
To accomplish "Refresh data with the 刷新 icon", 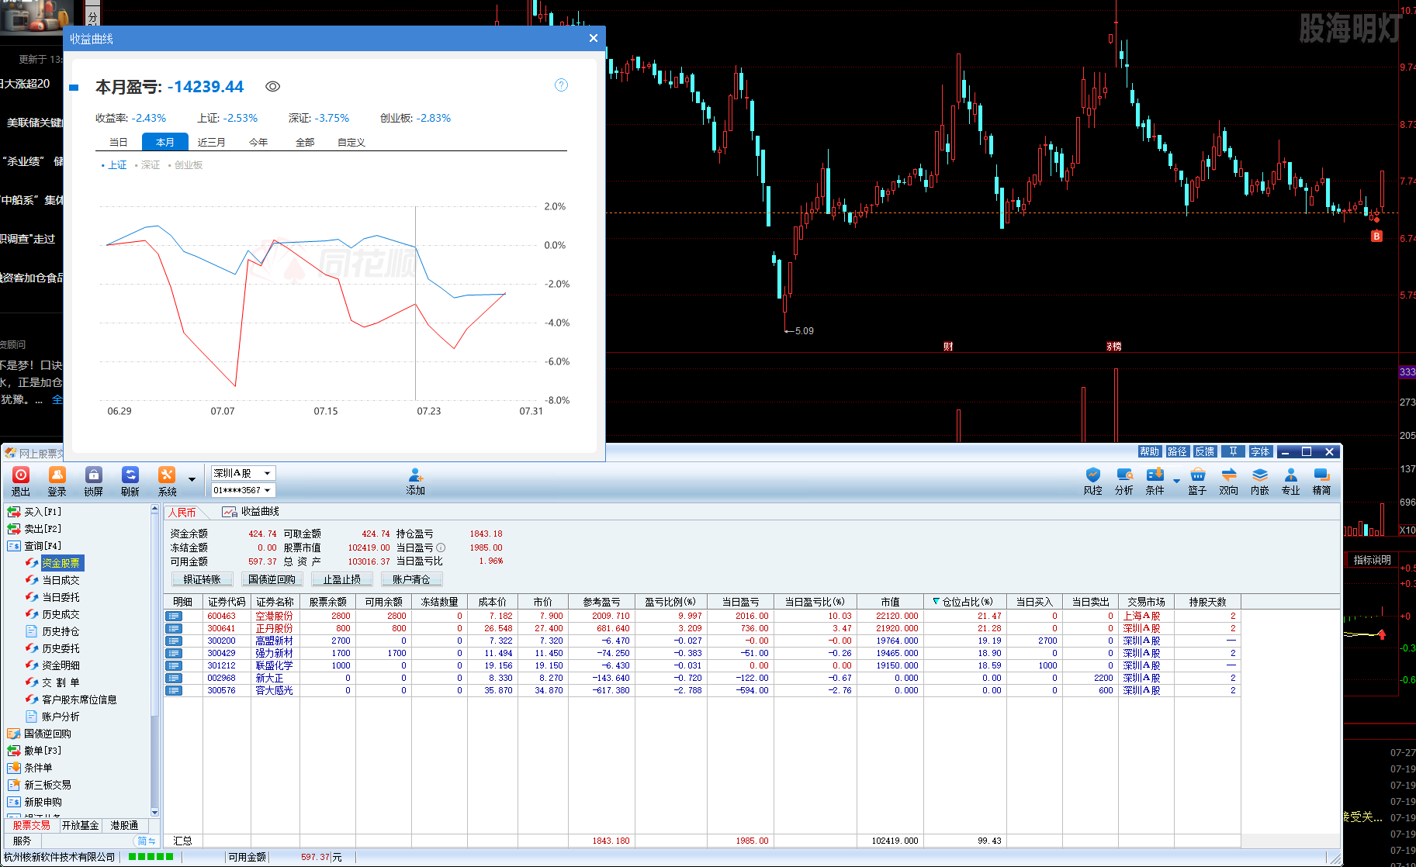I will [x=130, y=482].
